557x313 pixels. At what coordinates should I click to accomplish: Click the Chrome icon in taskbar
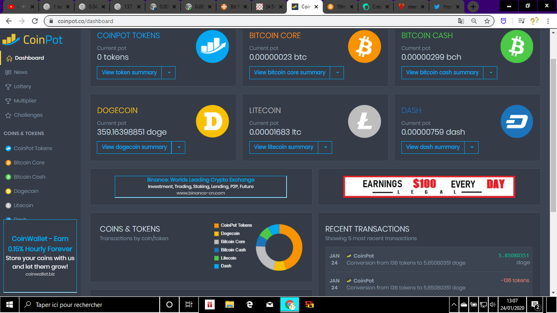[x=290, y=304]
